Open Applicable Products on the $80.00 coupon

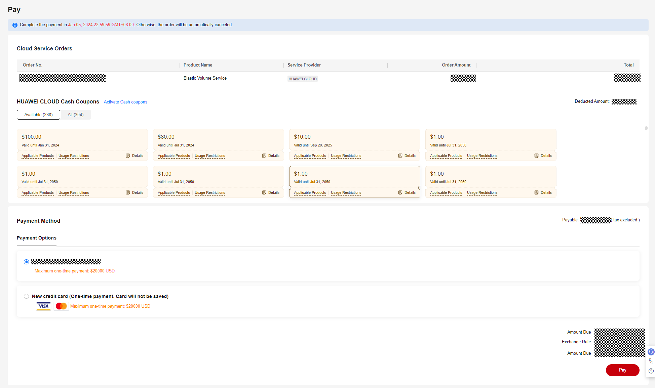(174, 156)
